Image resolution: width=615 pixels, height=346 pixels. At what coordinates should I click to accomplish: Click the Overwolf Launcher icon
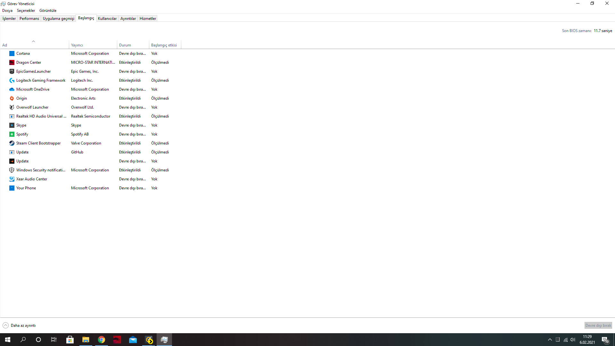(x=12, y=107)
